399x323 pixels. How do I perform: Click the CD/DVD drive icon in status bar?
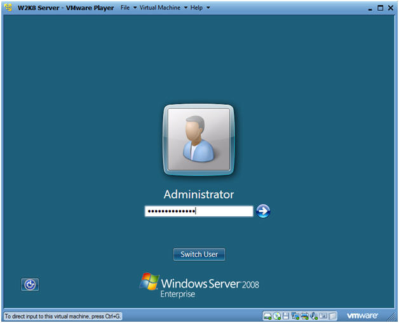(276, 316)
